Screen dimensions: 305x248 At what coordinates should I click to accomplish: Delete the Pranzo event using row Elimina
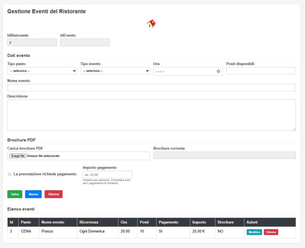[x=271, y=232]
